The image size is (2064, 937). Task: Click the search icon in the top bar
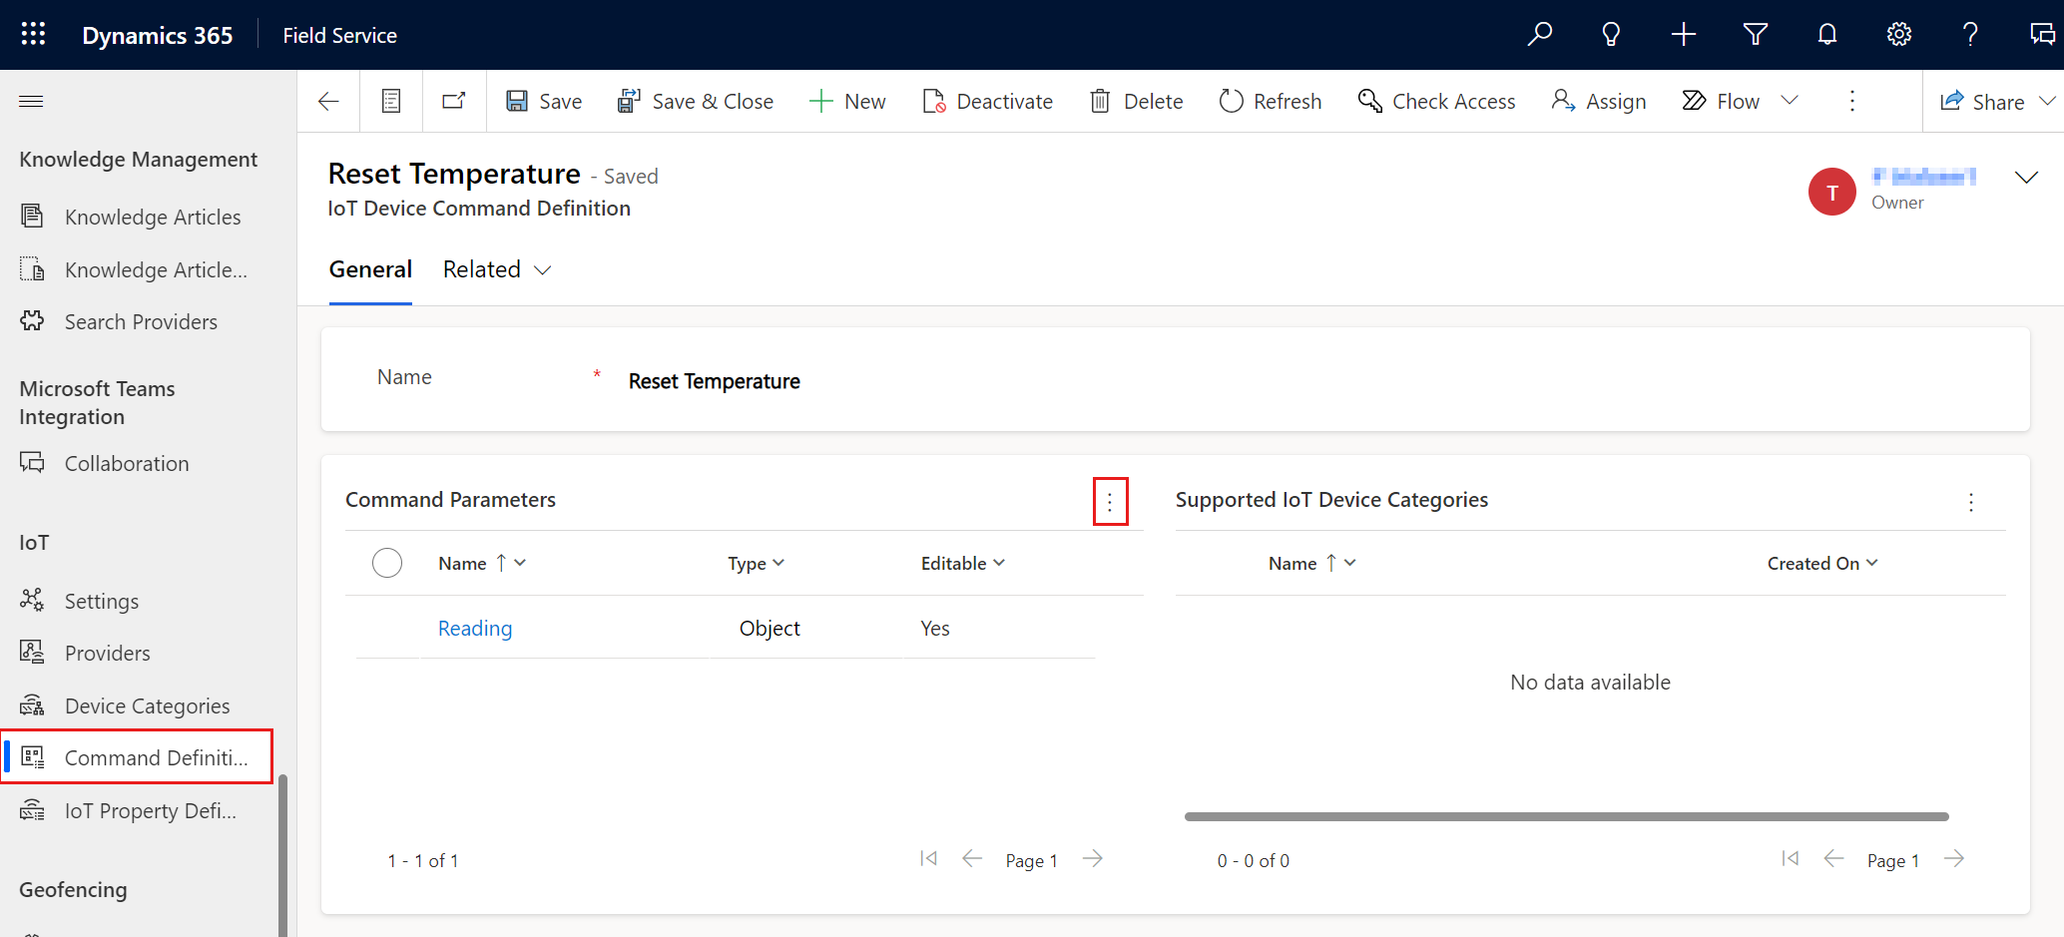click(x=1540, y=33)
